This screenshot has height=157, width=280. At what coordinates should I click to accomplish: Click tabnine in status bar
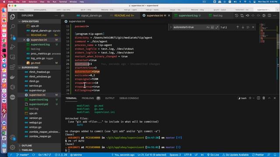pos(76,155)
